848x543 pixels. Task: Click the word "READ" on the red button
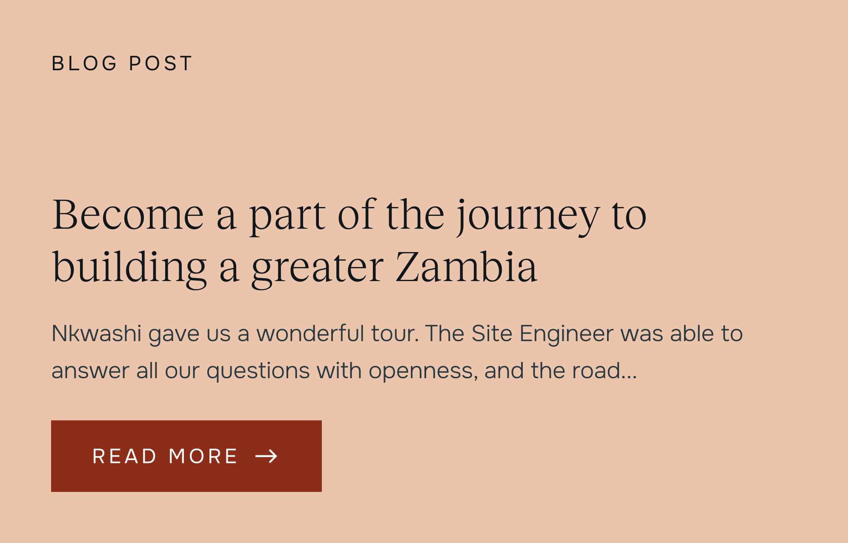coord(125,457)
